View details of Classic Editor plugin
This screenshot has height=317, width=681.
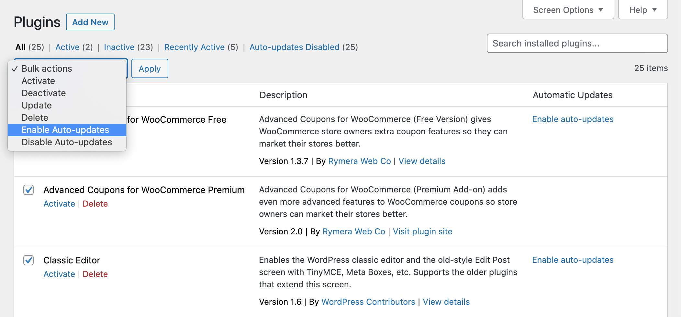click(x=446, y=302)
